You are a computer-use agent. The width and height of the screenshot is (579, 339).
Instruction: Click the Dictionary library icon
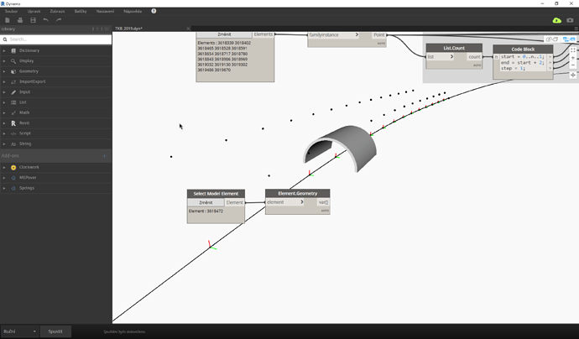point(13,50)
